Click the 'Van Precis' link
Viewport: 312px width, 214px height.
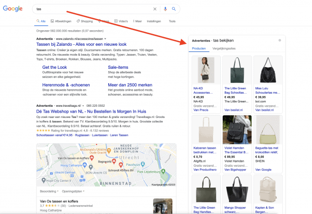point(201,110)
